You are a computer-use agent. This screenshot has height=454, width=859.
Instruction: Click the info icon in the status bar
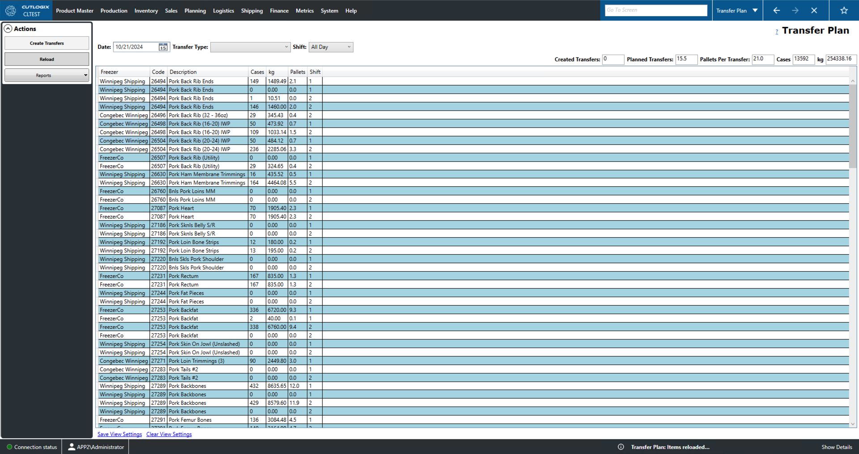coord(621,447)
